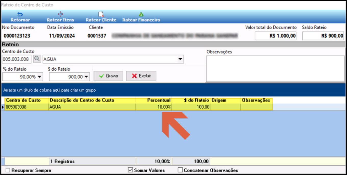The height and width of the screenshot is (175, 347).
Task: Select the 005003008 cell in grid
Action: (x=27, y=107)
